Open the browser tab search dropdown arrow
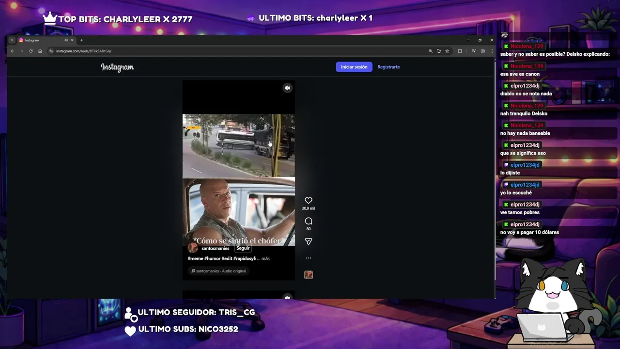 (12, 40)
